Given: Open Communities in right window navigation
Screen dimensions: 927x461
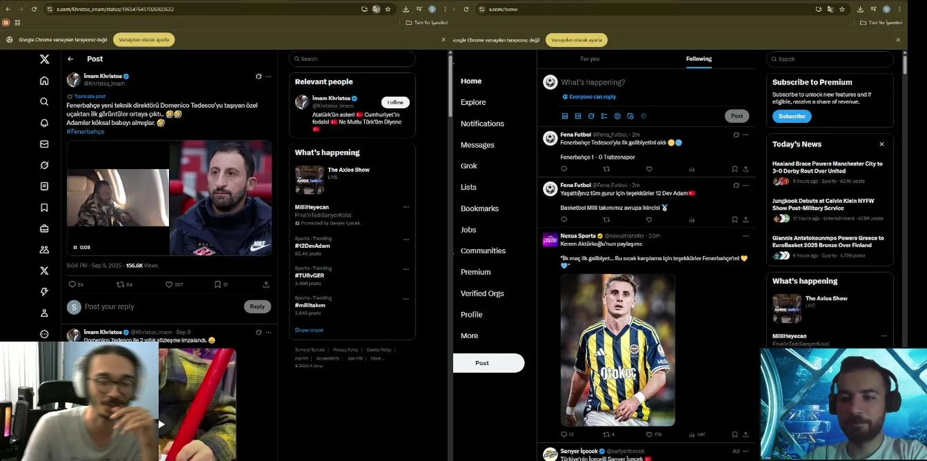Looking at the screenshot, I should tap(483, 251).
